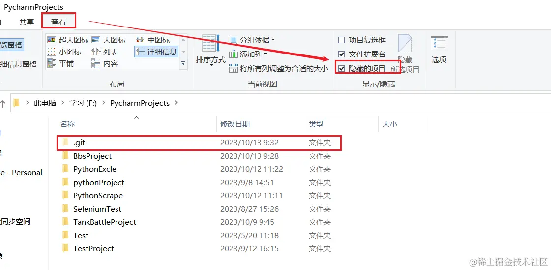Click date 2023/8/27 15:26
Viewport: 551px width, 270px height.
click(x=249, y=209)
